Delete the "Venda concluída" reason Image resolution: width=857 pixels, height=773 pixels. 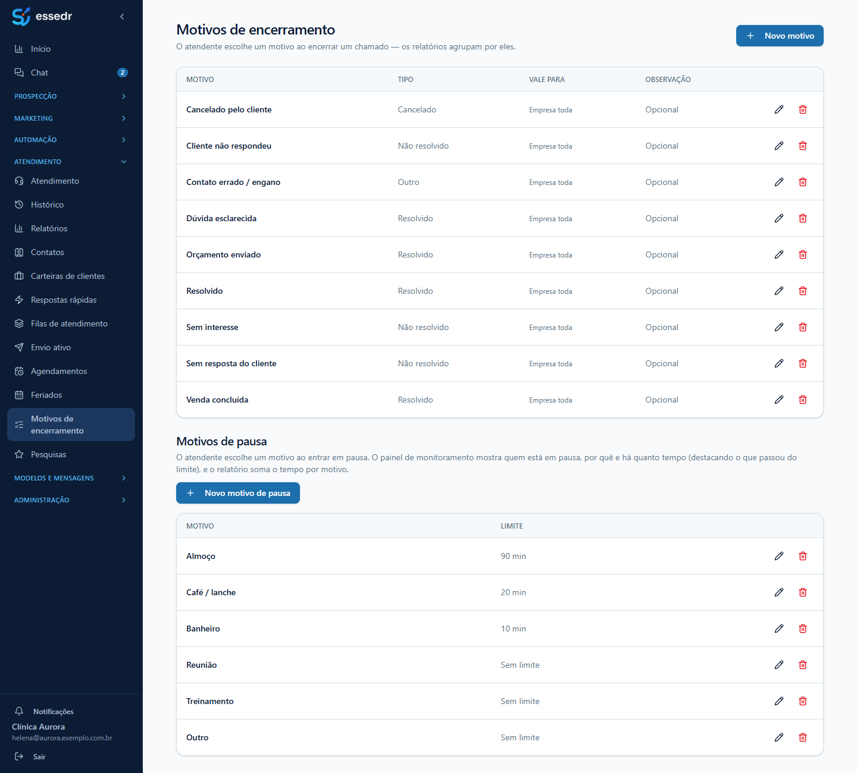[803, 400]
